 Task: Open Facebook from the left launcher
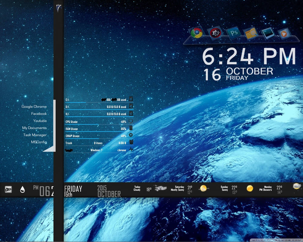[x=38, y=113]
